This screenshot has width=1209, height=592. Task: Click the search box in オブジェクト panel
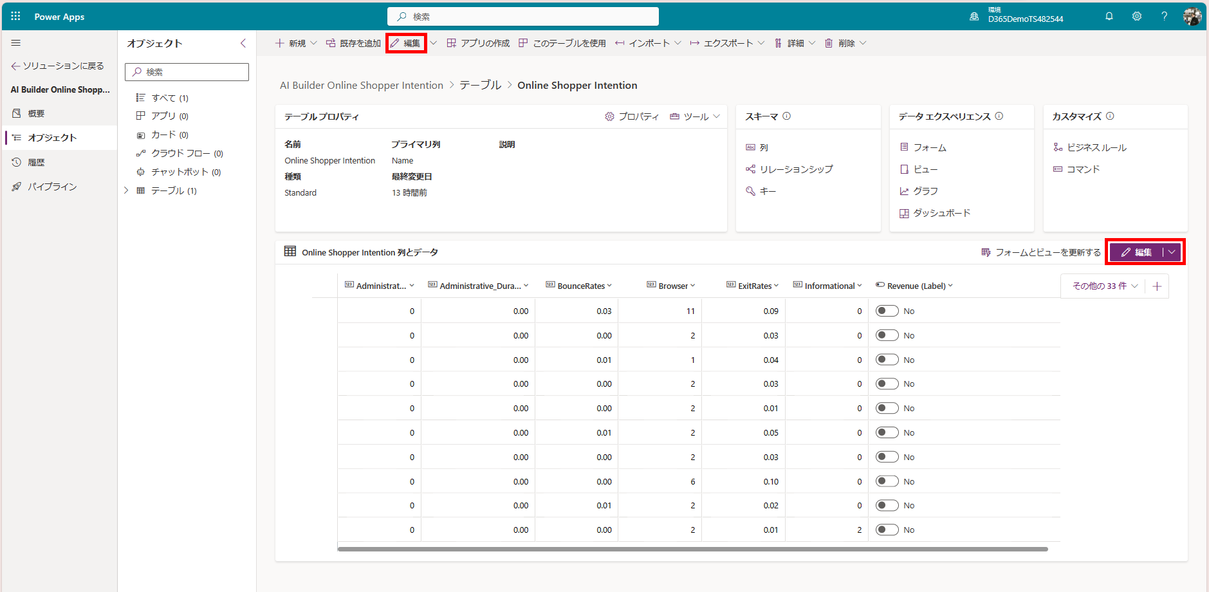(x=187, y=72)
